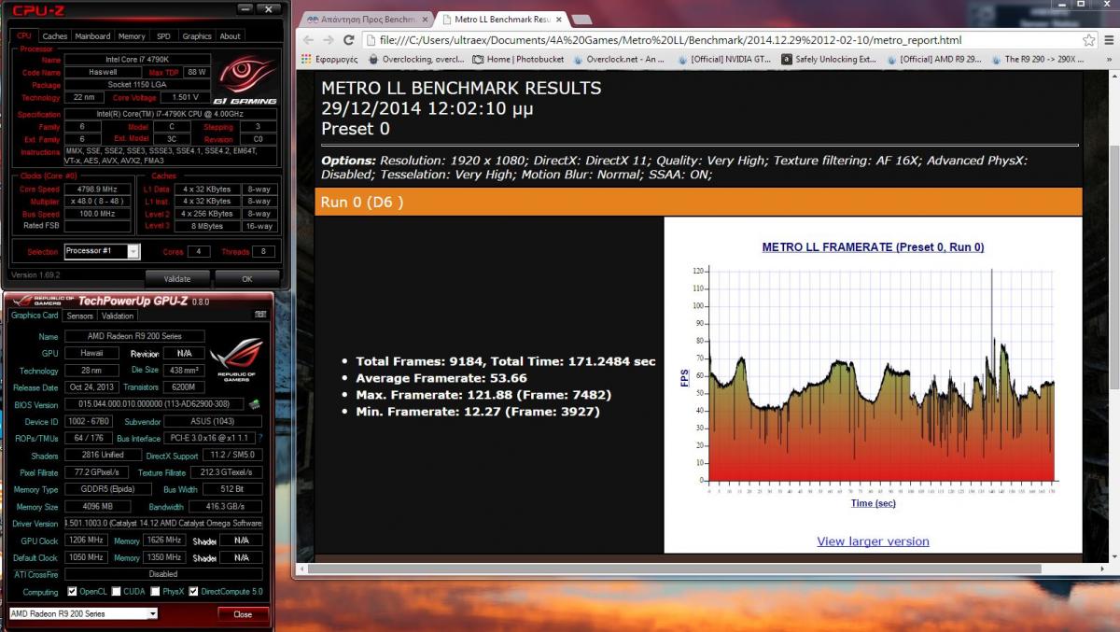Switch to the About tab in CPU-Z

pyautogui.click(x=230, y=36)
